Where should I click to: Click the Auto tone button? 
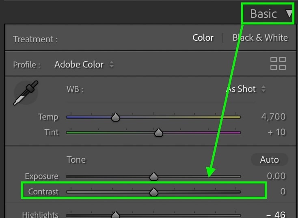pyautogui.click(x=269, y=159)
